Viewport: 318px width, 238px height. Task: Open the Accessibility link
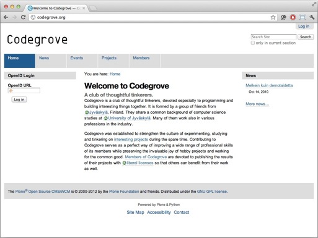[159, 212]
